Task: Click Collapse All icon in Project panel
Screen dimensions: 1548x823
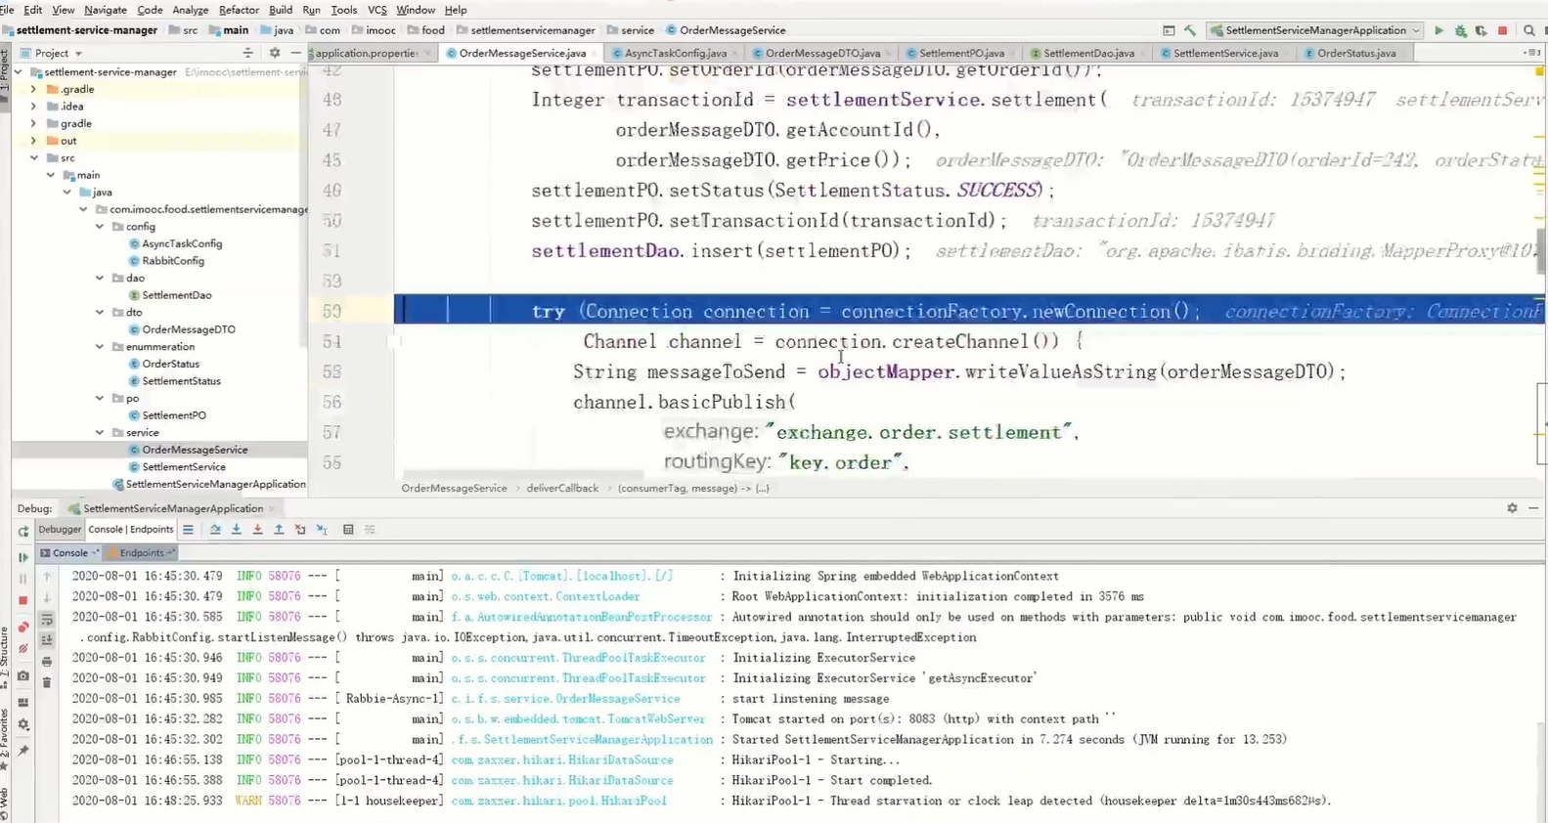Action: click(247, 53)
